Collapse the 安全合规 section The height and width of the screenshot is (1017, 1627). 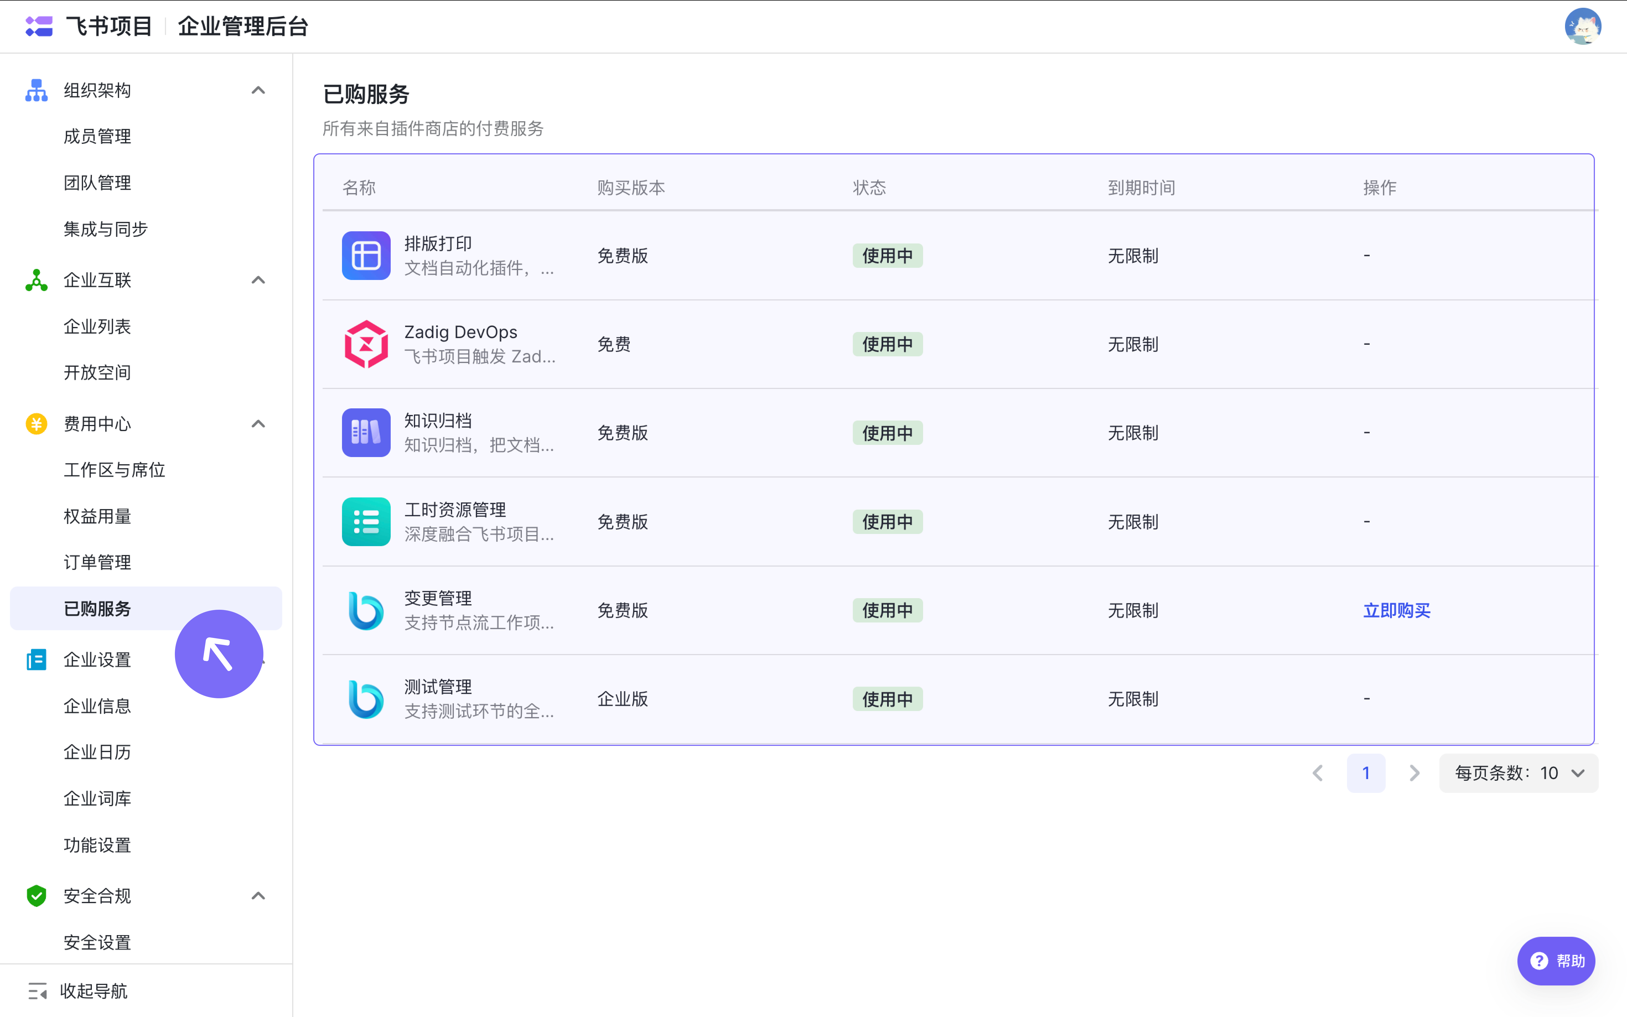click(x=258, y=896)
